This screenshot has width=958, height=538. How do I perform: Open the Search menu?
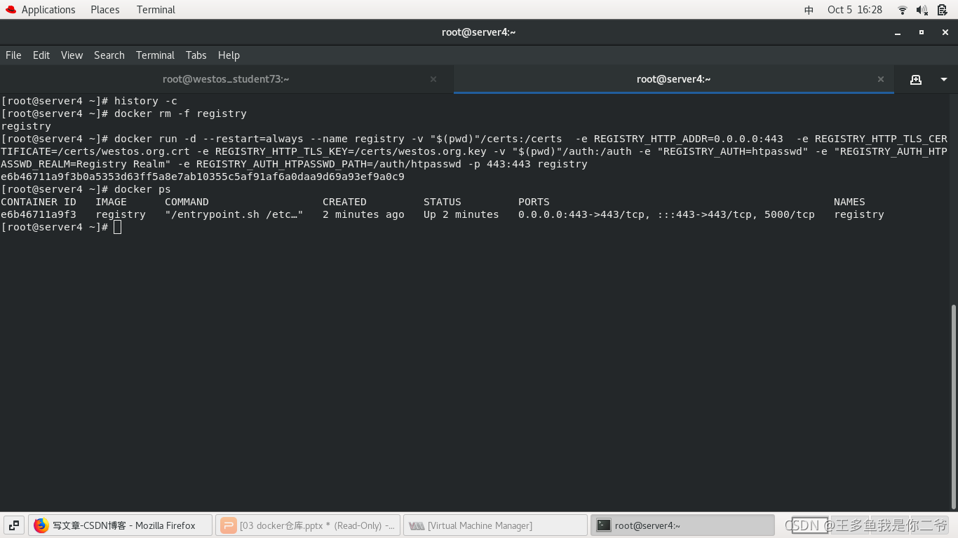[109, 55]
